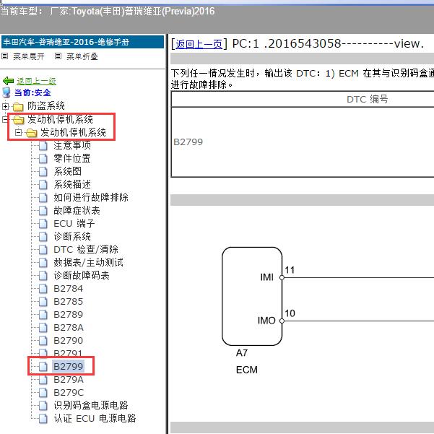Image resolution: width=434 pixels, height=434 pixels.
Task: Open the B279A code page
Action: pos(69,379)
